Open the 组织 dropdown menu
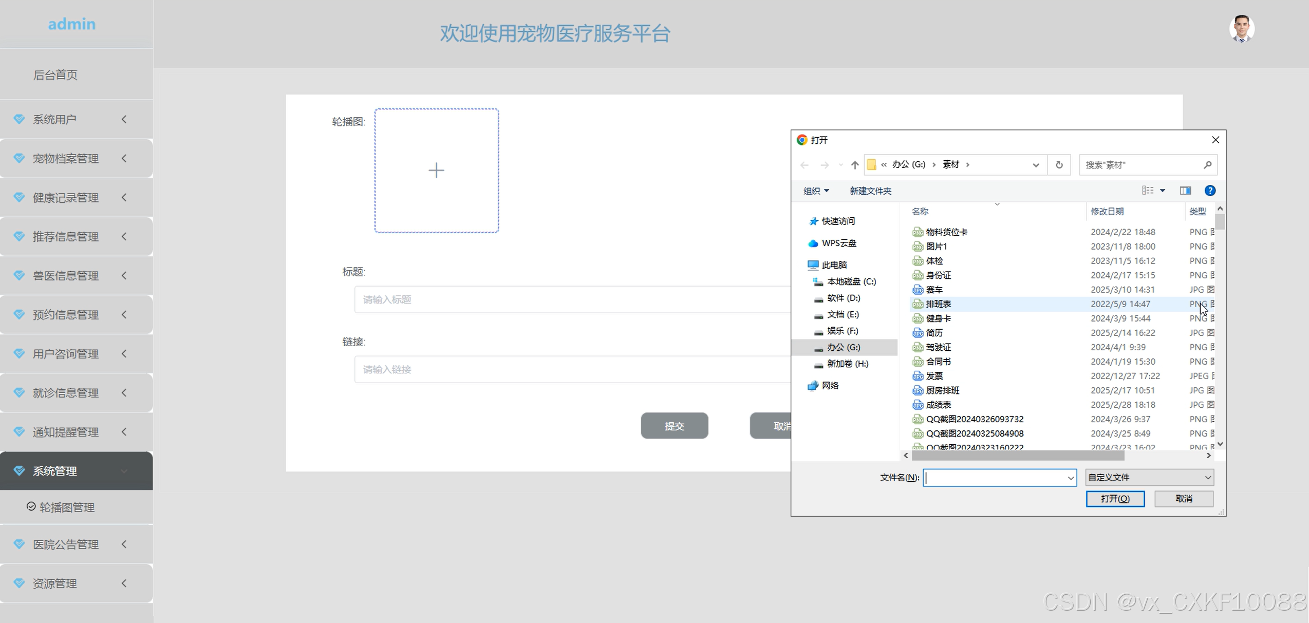Viewport: 1309px width, 623px height. point(816,191)
